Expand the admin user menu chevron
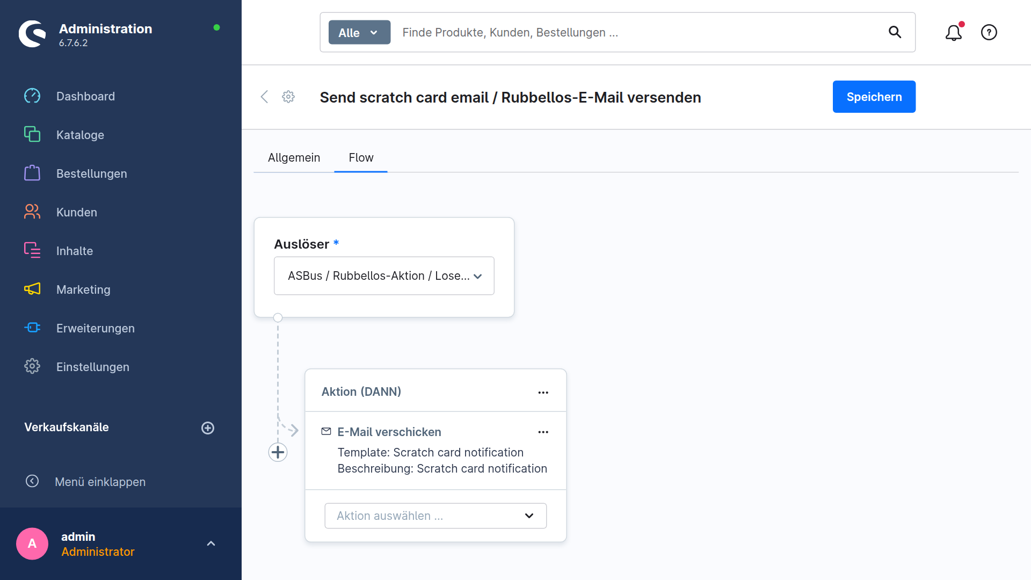Viewport: 1031px width, 580px height. tap(211, 543)
